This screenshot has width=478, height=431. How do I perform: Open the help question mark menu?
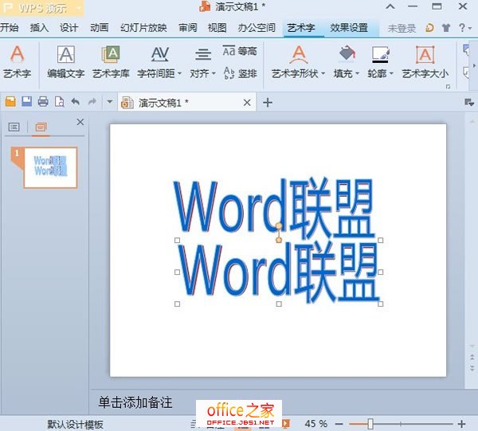coord(465,28)
